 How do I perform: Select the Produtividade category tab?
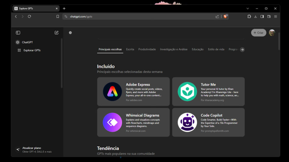(x=147, y=49)
